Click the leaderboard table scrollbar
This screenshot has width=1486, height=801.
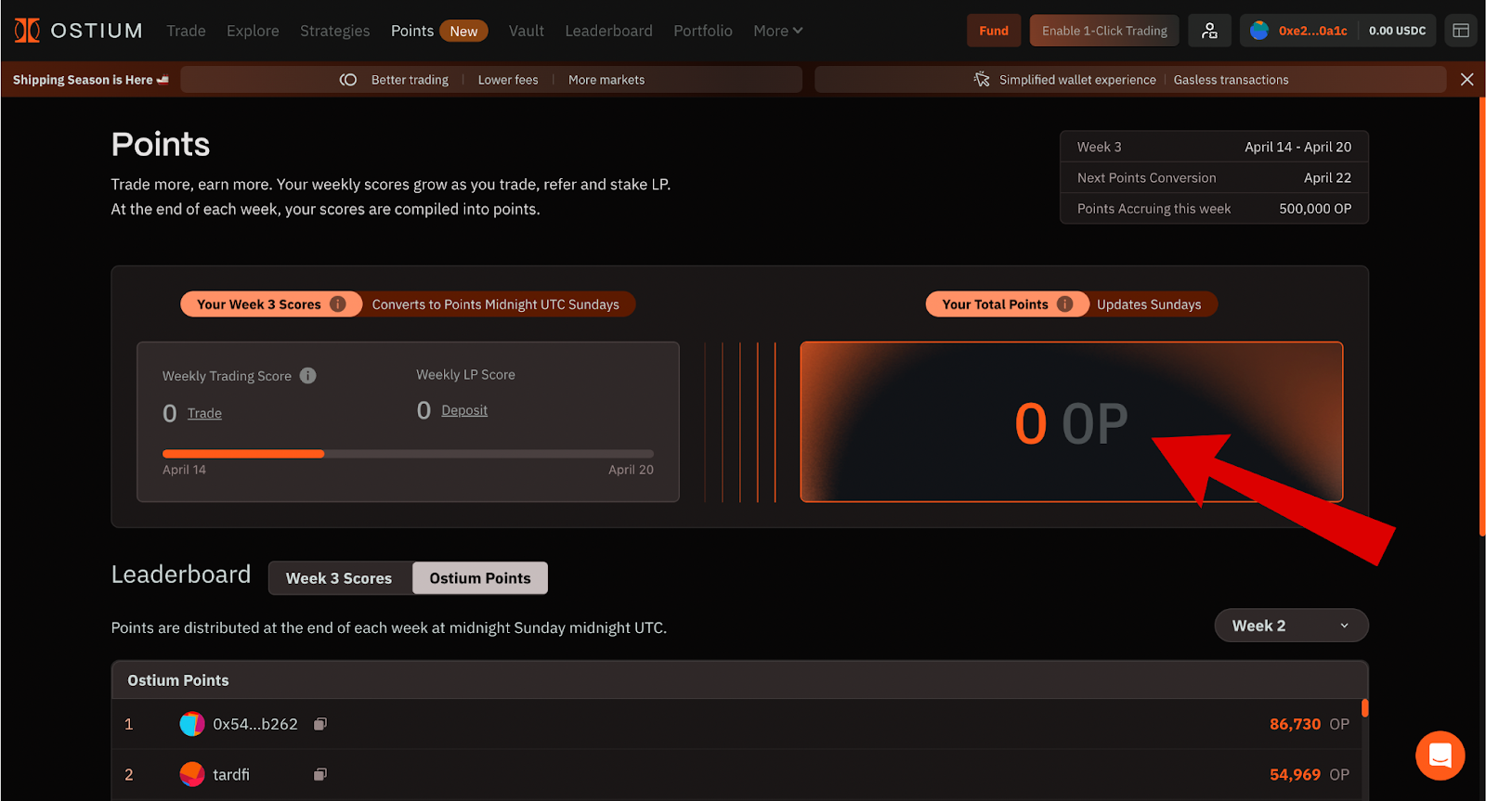(x=1364, y=707)
